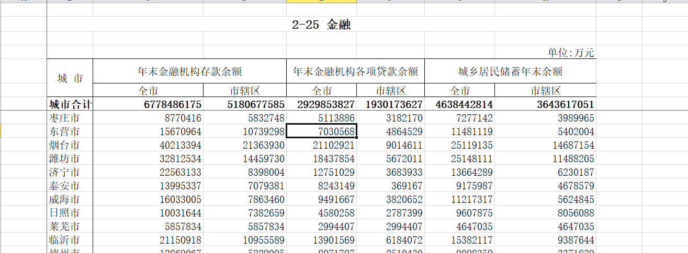Select cell with value 4864529
Screen dimensions: 688x253
coord(390,131)
